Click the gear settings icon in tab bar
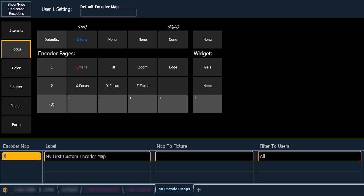 (5, 190)
